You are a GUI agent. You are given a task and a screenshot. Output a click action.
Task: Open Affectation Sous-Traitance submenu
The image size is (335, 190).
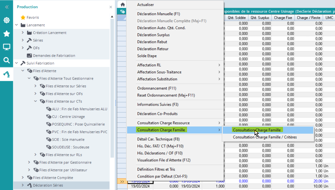(159, 72)
